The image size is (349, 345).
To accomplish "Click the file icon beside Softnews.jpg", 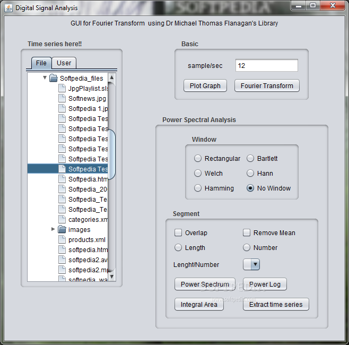I will [62, 98].
